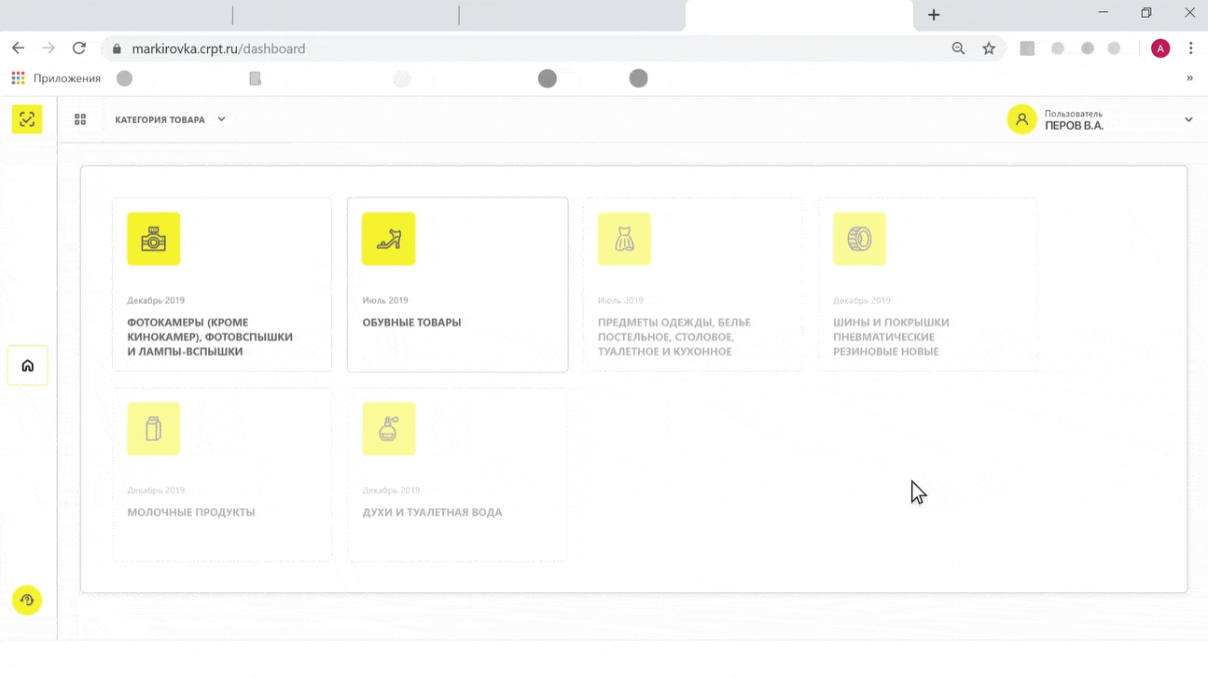The height and width of the screenshot is (678, 1208).
Task: Switch to the first browser tab
Action: (x=117, y=15)
